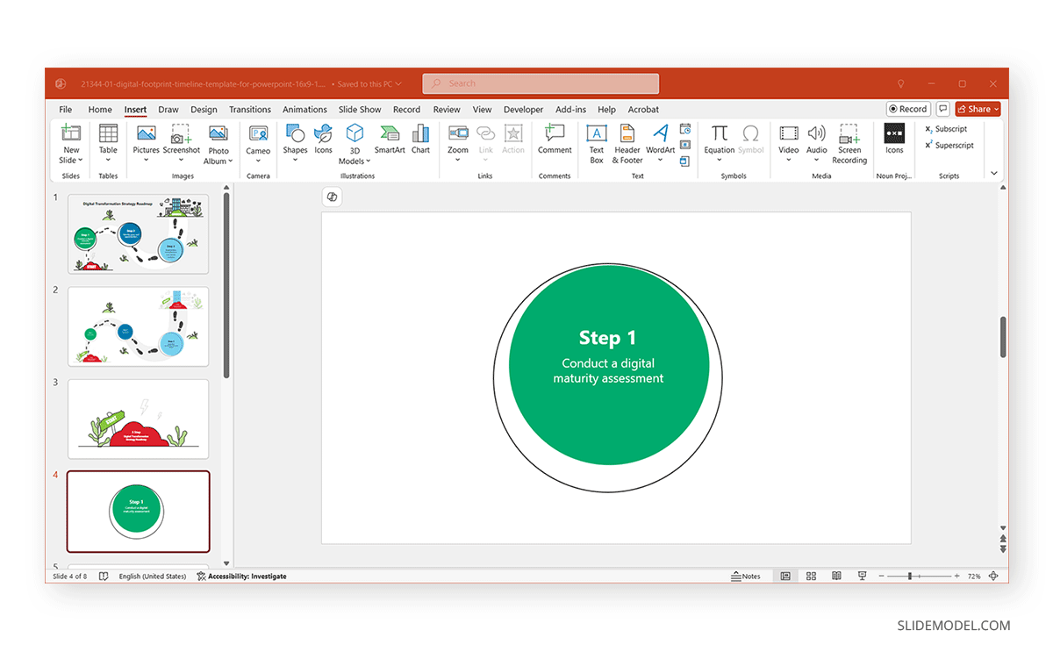Insert Date & Time icon
This screenshot has width=1053, height=652.
coord(685,129)
